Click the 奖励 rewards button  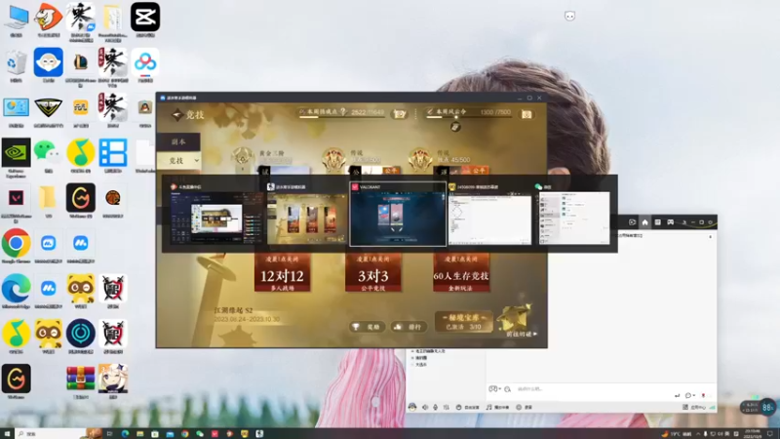367,327
